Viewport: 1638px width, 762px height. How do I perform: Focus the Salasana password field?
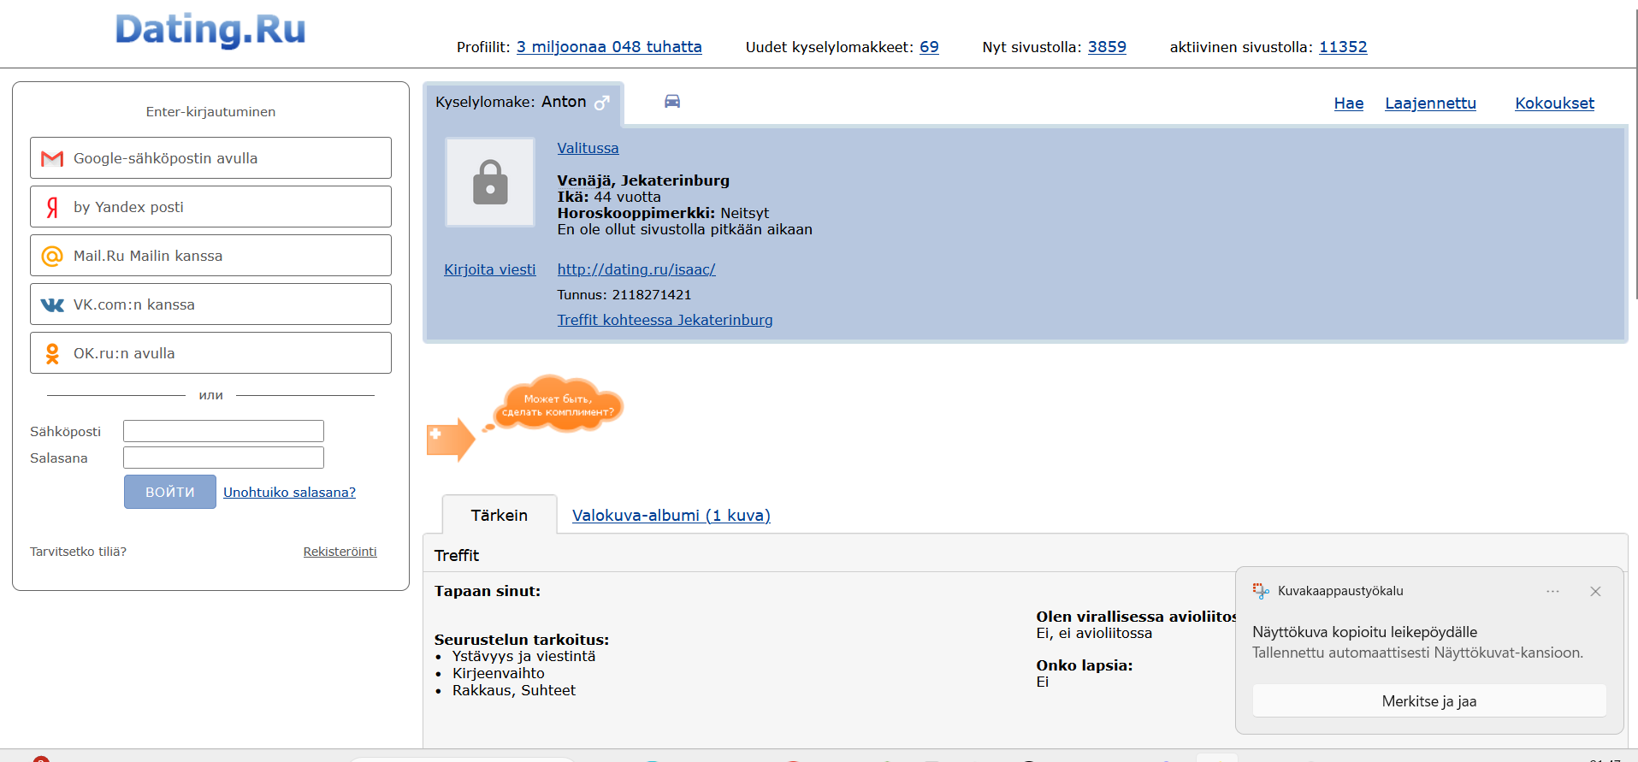pos(223,458)
